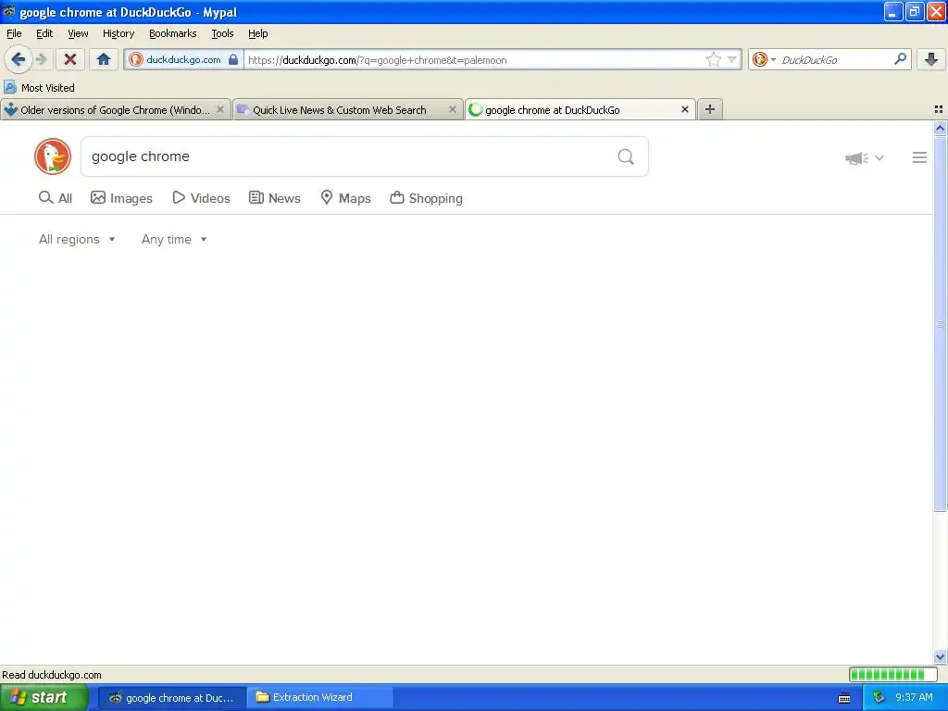Click the tab groups grid icon
The image size is (948, 711).
(939, 109)
